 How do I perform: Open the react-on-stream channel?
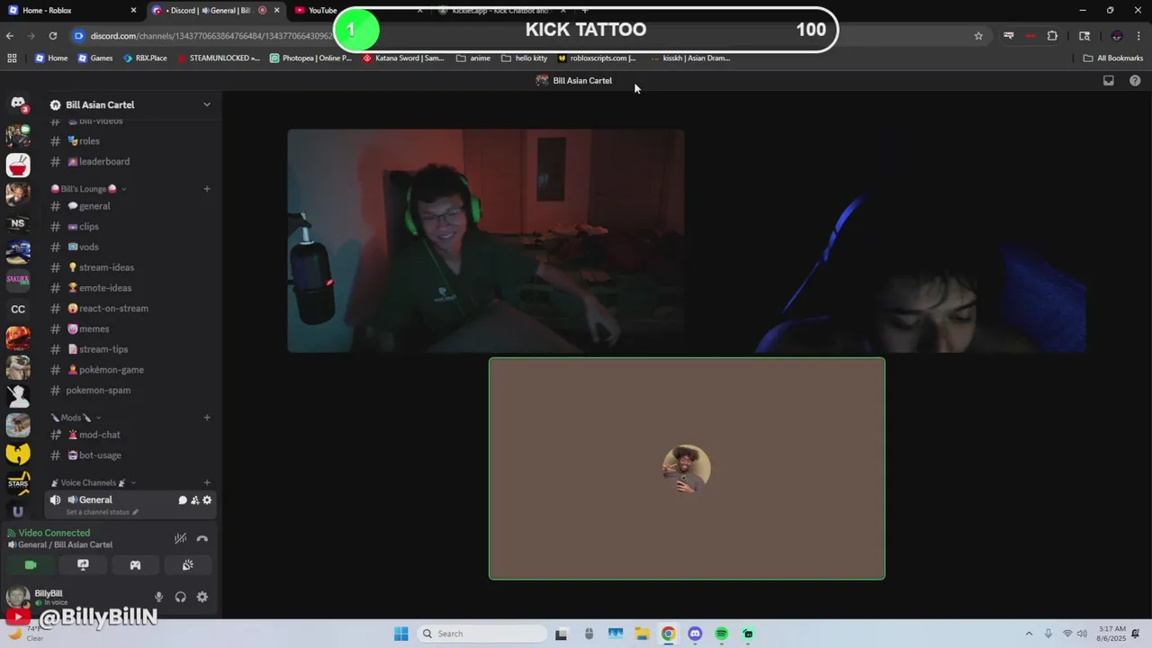[130, 309]
